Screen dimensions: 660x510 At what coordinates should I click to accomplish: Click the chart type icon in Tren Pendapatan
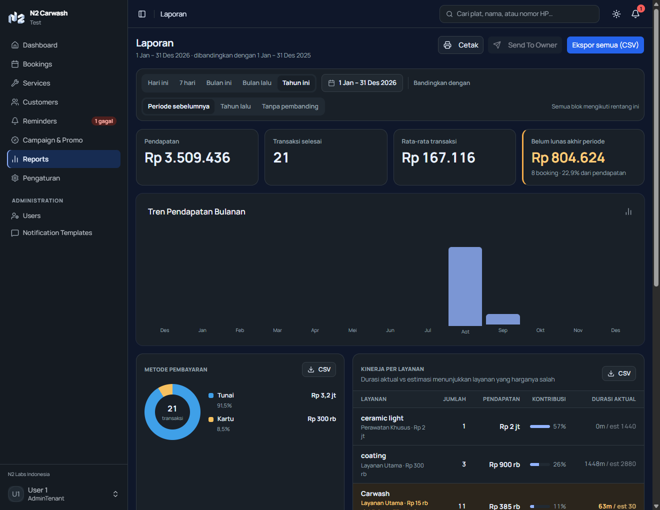point(628,212)
